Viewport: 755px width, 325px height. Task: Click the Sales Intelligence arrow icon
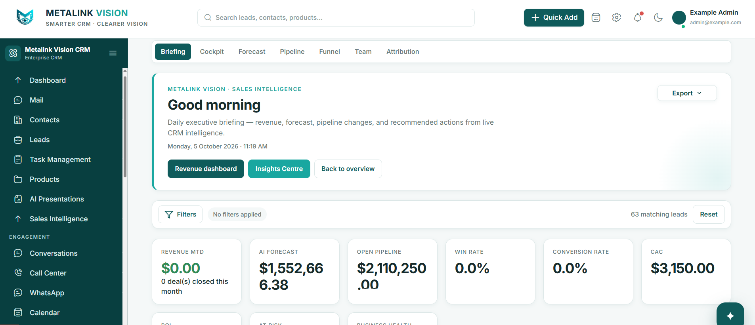(x=18, y=219)
